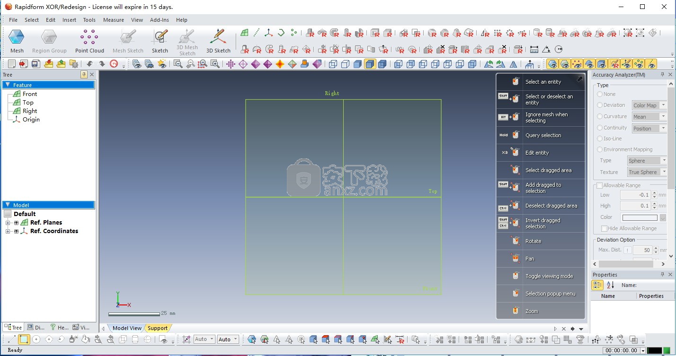Activate the Rectangle selection mode icon

pyautogui.click(x=24, y=339)
